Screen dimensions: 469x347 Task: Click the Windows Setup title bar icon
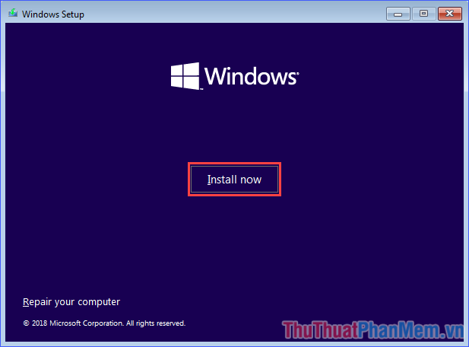point(13,13)
